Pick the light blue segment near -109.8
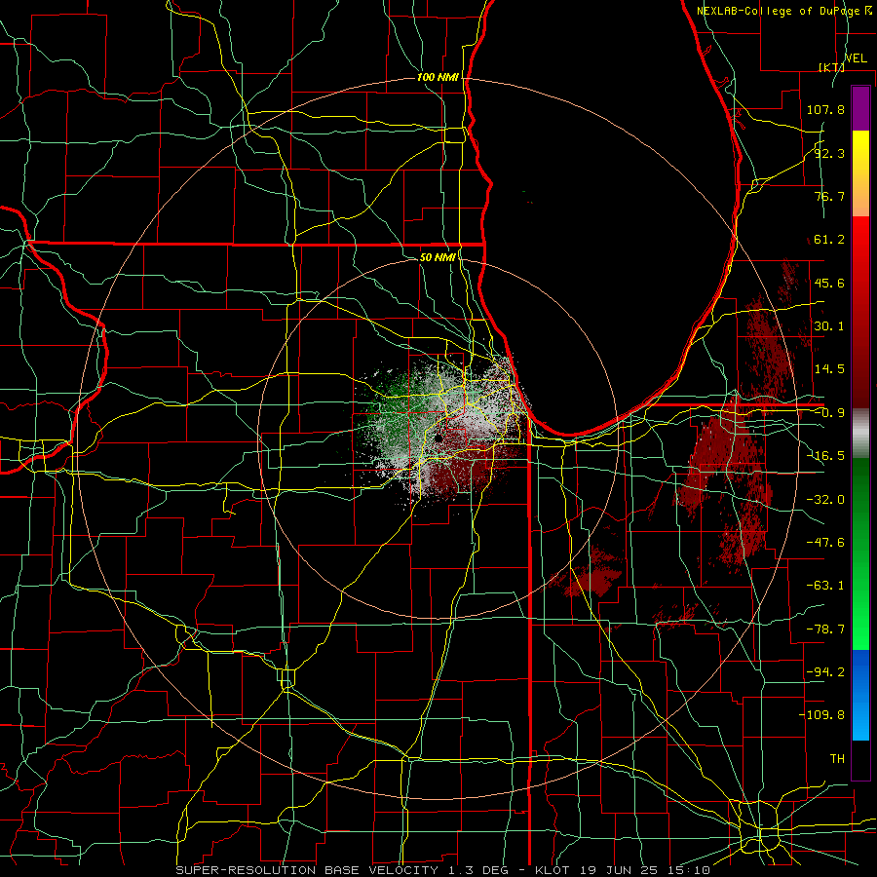 tap(860, 719)
